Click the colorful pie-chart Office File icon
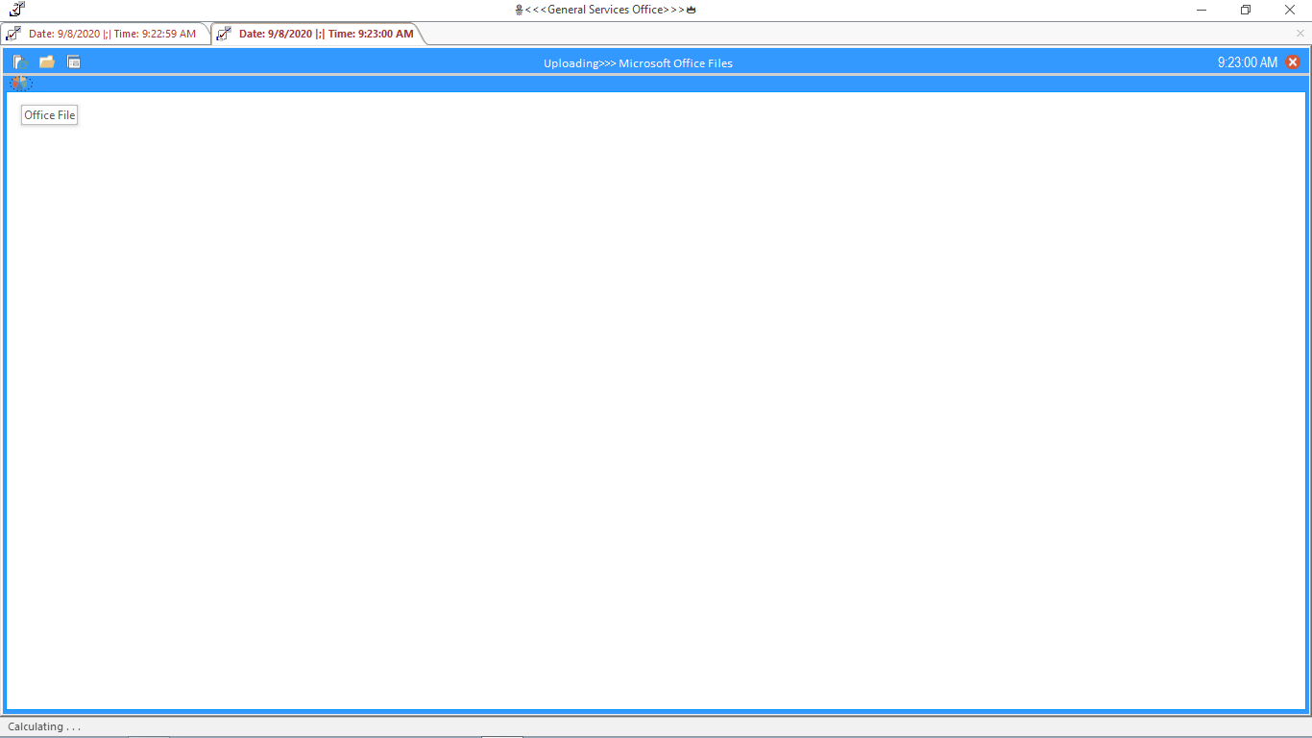Screen dimensions: 1312x738 coord(21,84)
